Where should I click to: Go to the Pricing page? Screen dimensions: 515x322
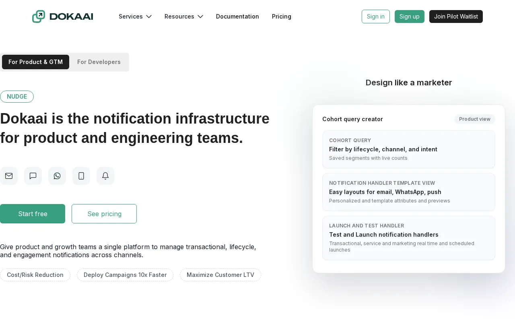point(282,17)
